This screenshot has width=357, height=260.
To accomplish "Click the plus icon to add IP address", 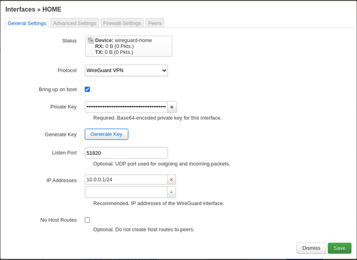I will [x=171, y=192].
